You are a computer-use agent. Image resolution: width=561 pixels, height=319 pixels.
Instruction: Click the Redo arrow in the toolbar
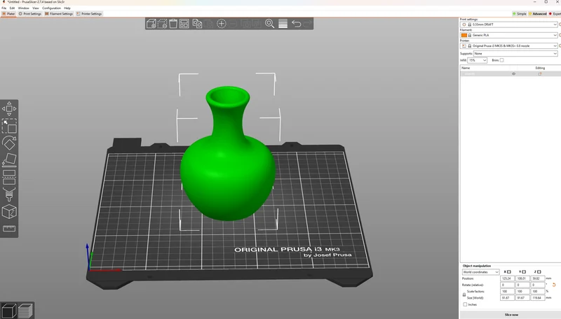click(308, 24)
